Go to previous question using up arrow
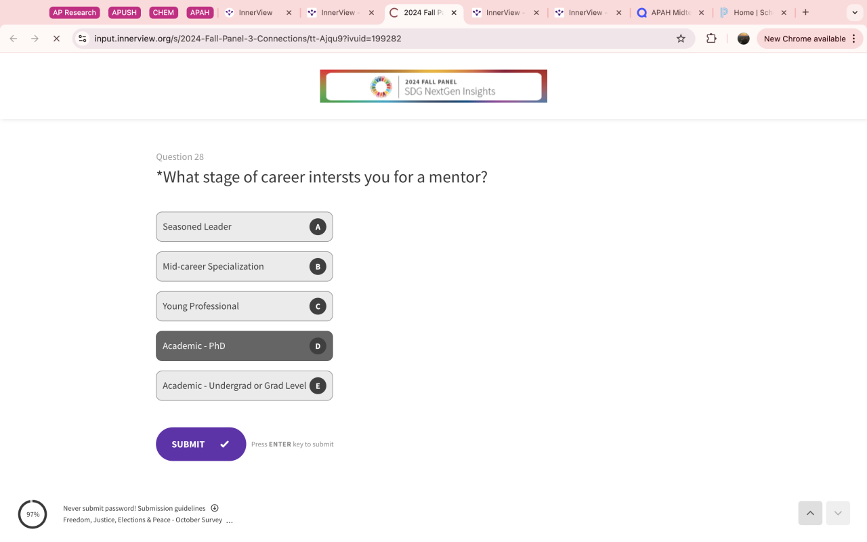 pyautogui.click(x=810, y=514)
